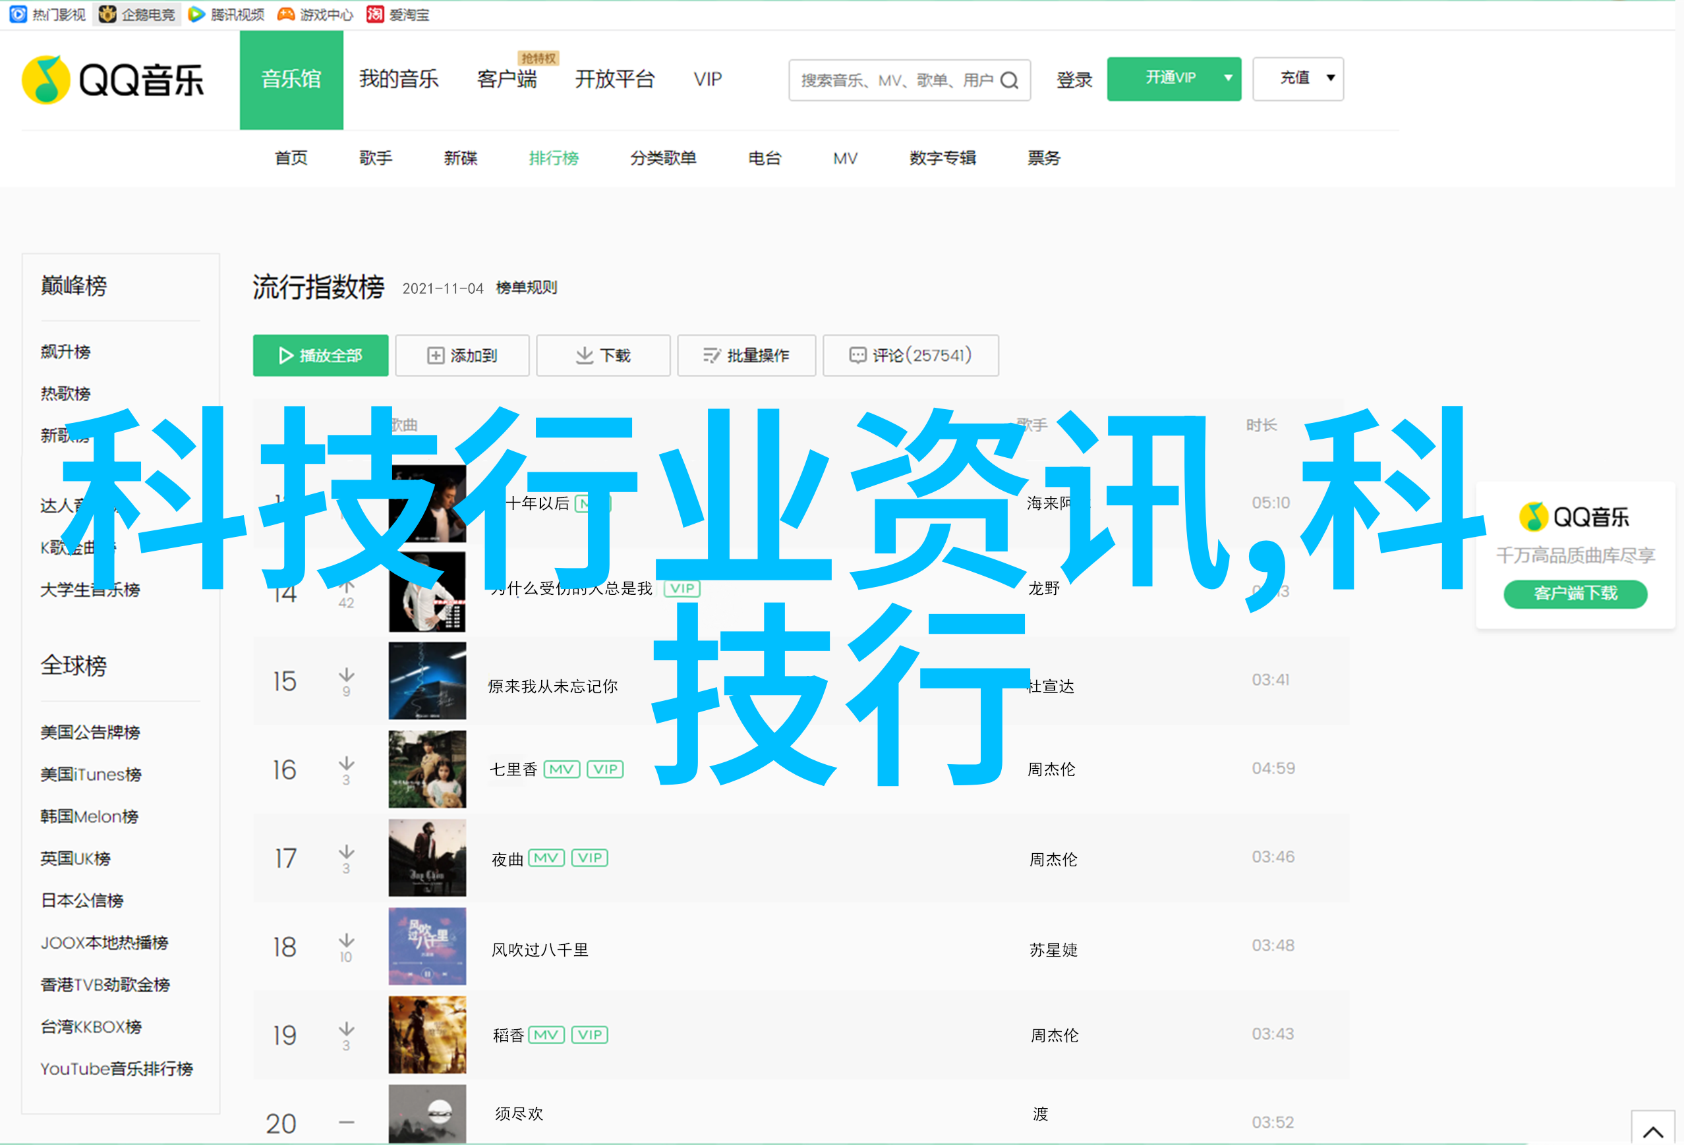The image size is (1684, 1145).
Task: Click 播放全部 play button
Action: point(320,356)
